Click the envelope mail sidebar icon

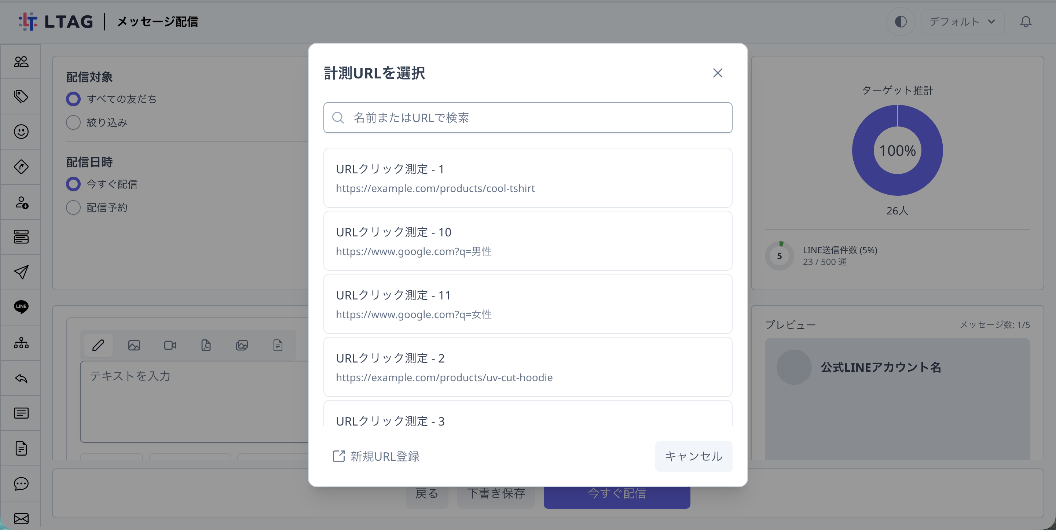21,519
